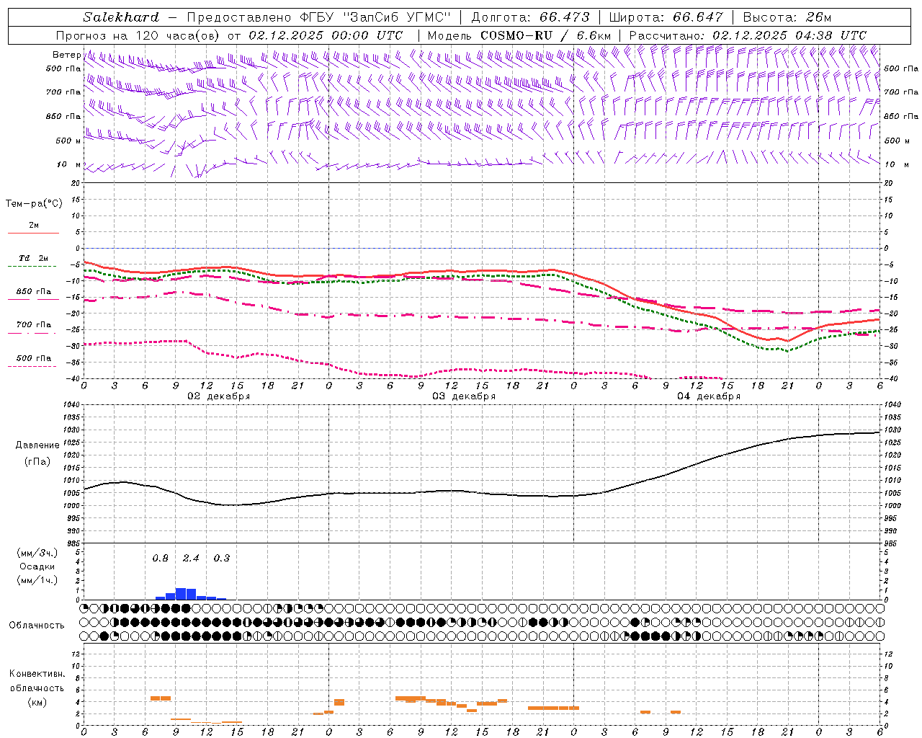Select the 03 декабря date label
922x738 pixels.
463,396
